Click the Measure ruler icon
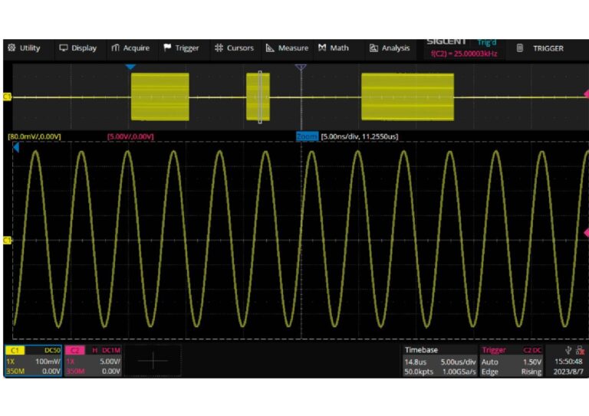 click(x=270, y=47)
